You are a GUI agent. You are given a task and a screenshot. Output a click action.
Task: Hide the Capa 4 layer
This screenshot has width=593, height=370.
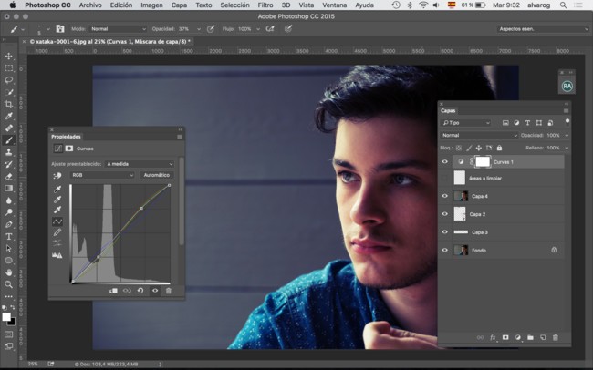pos(445,196)
